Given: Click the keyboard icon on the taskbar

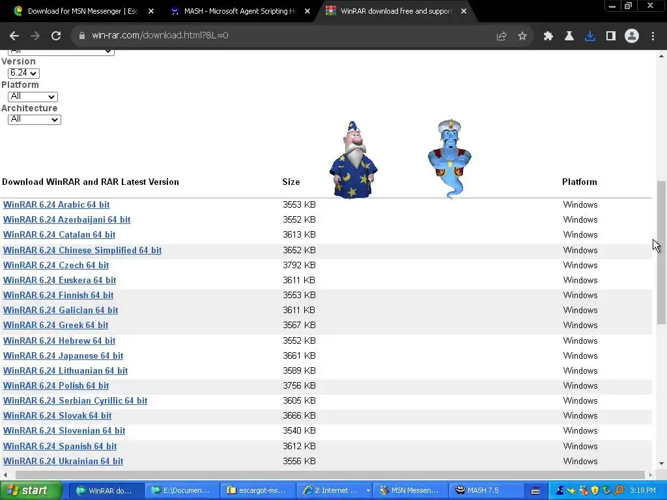Looking at the screenshot, I should (535, 491).
